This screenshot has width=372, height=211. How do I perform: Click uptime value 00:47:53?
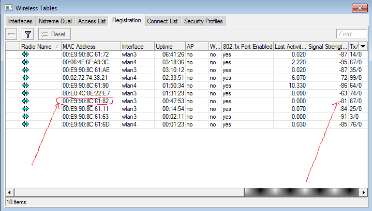(x=173, y=101)
